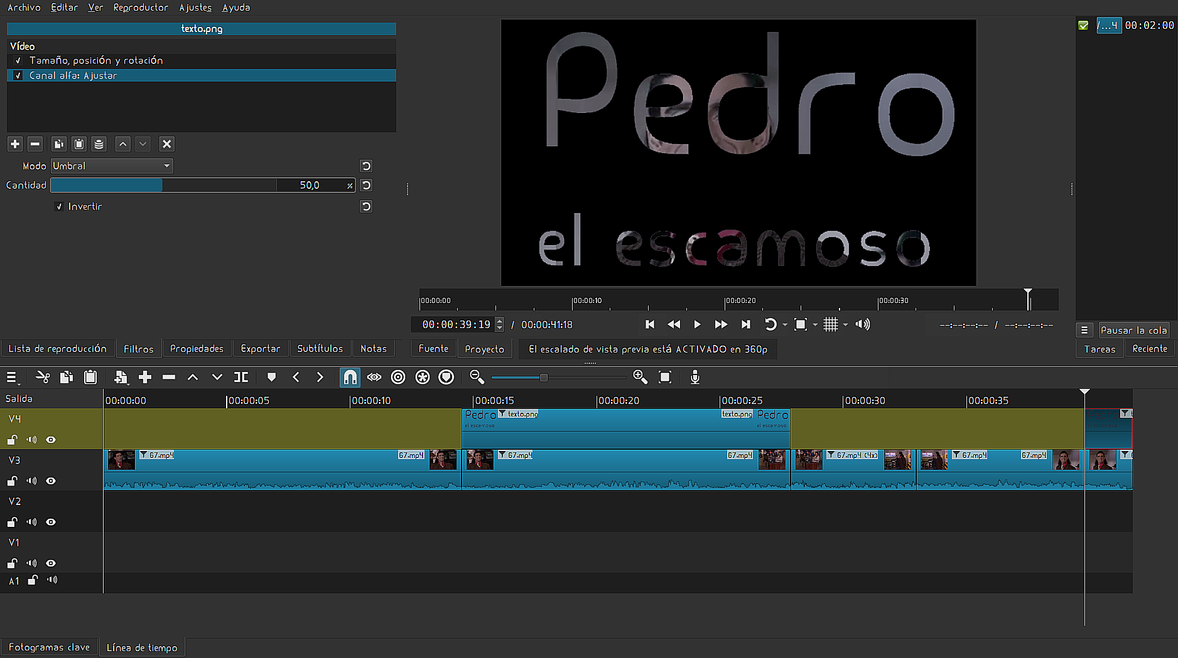
Task: Click the zoom timeline to fit icon
Action: click(x=665, y=377)
